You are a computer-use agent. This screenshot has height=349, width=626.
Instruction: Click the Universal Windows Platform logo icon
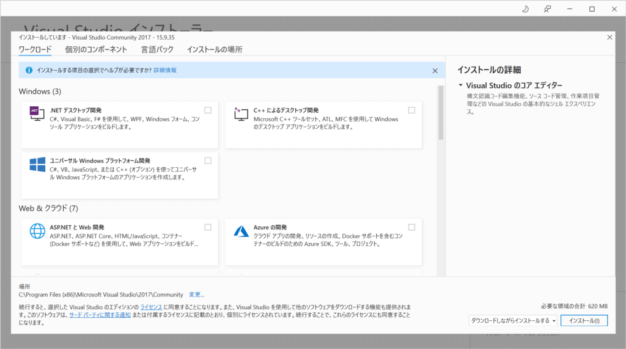(x=37, y=164)
